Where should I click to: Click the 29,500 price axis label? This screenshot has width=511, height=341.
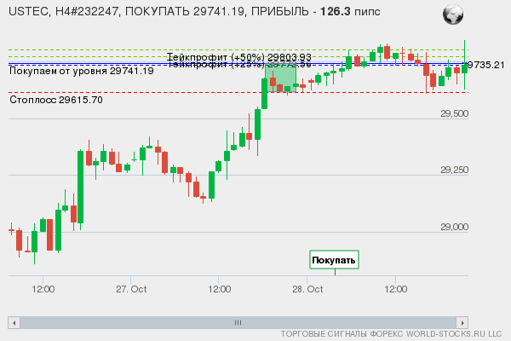click(454, 113)
